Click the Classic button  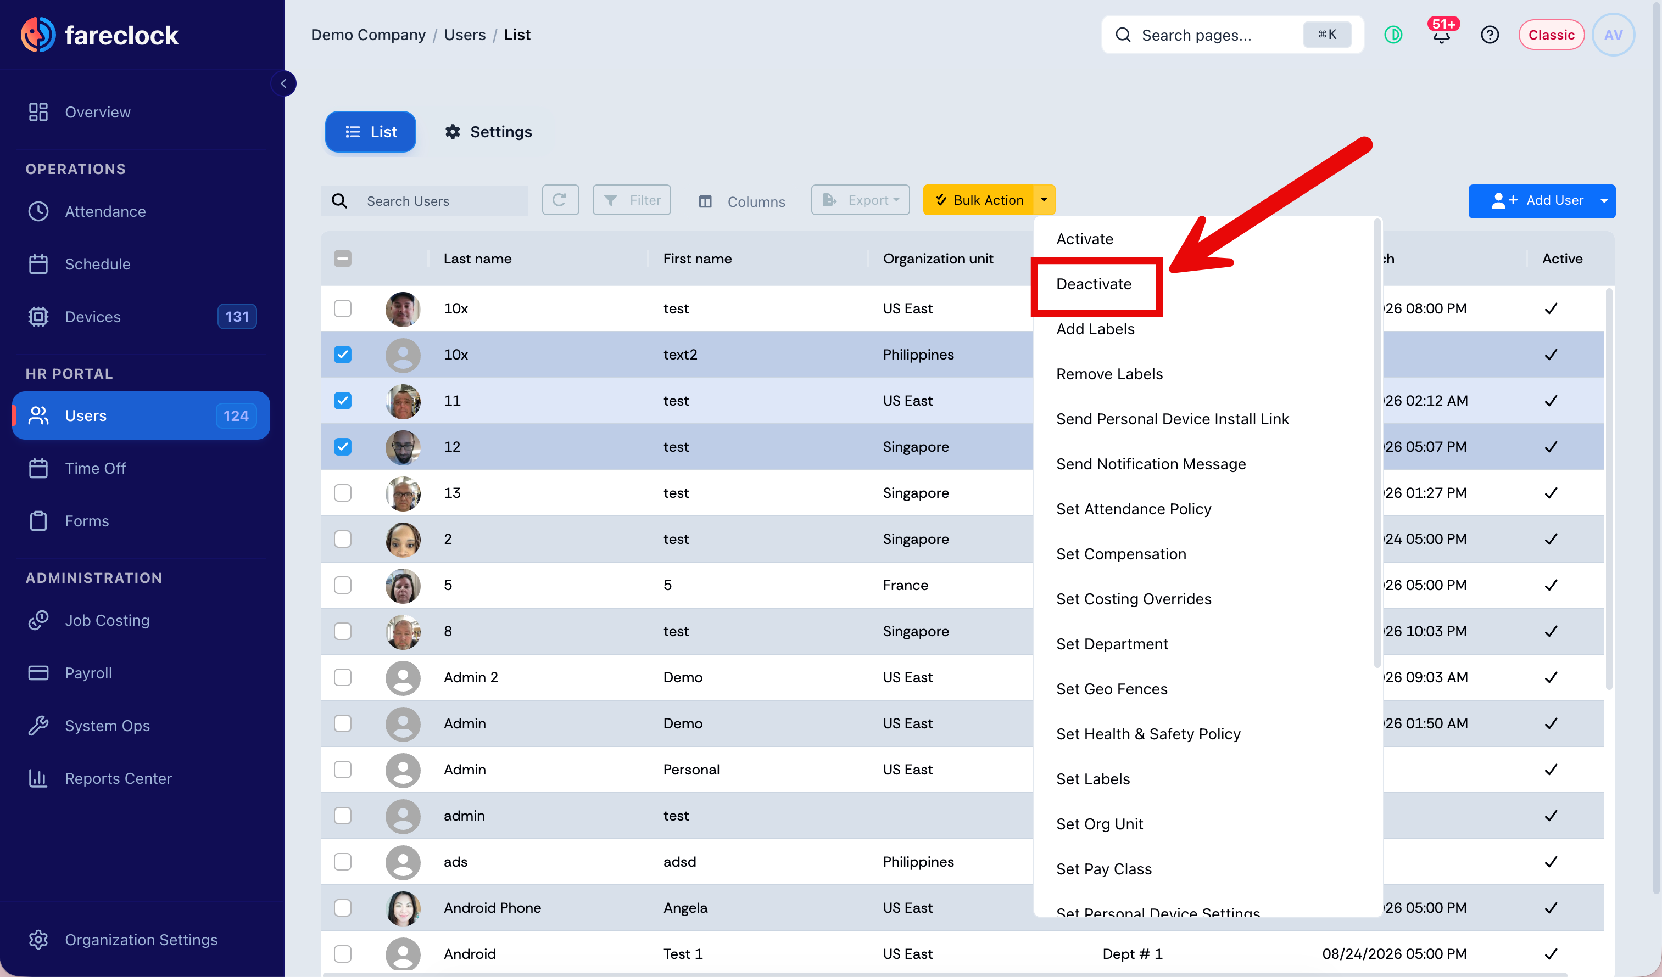(x=1551, y=34)
